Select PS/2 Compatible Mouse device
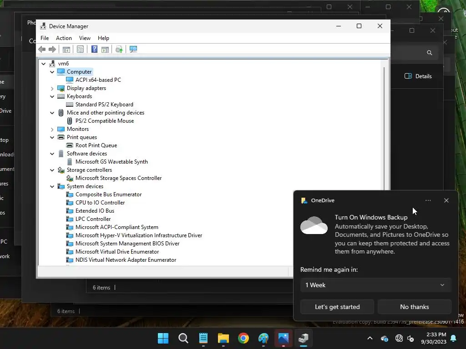The height and width of the screenshot is (349, 466). (x=105, y=121)
